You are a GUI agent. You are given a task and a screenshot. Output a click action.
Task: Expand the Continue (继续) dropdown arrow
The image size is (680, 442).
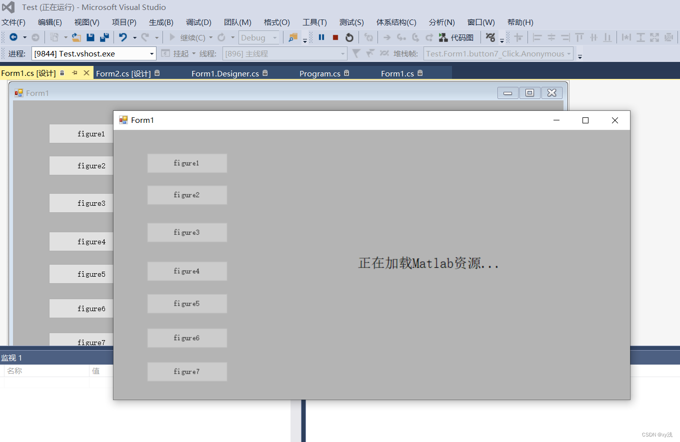point(210,37)
